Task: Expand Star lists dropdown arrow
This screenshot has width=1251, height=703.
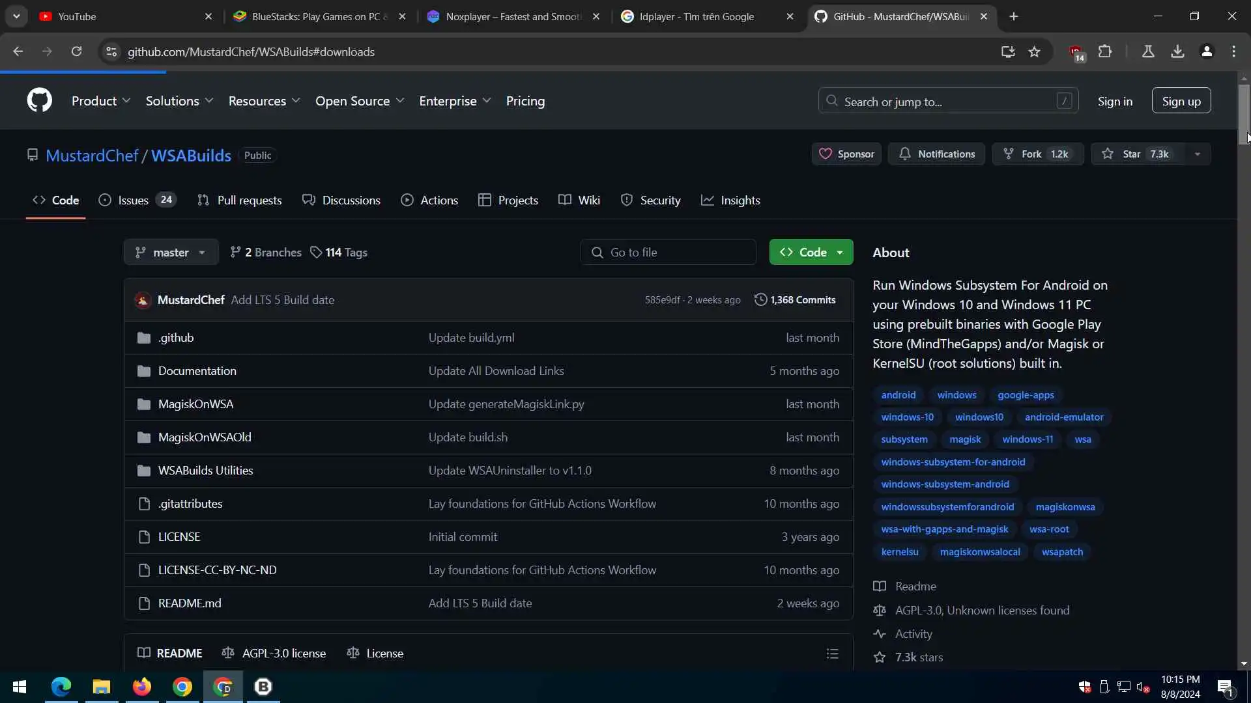Action: (x=1197, y=154)
